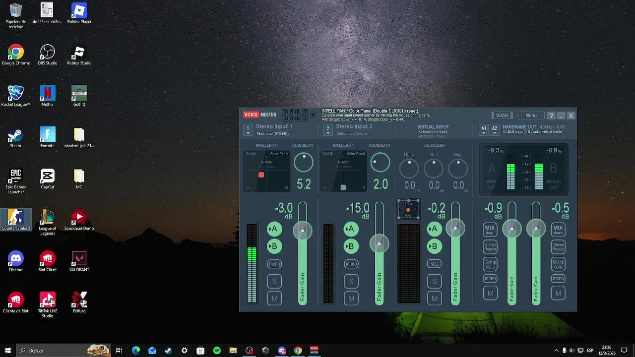Open Microsoft Edge from the taskbar

click(136, 351)
